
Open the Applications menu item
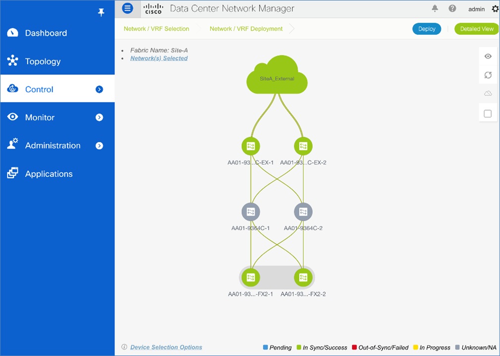coord(57,173)
